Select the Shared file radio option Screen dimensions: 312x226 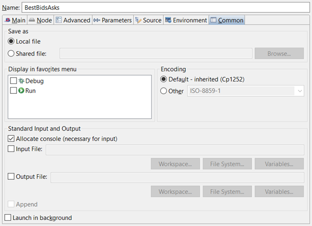pos(11,53)
